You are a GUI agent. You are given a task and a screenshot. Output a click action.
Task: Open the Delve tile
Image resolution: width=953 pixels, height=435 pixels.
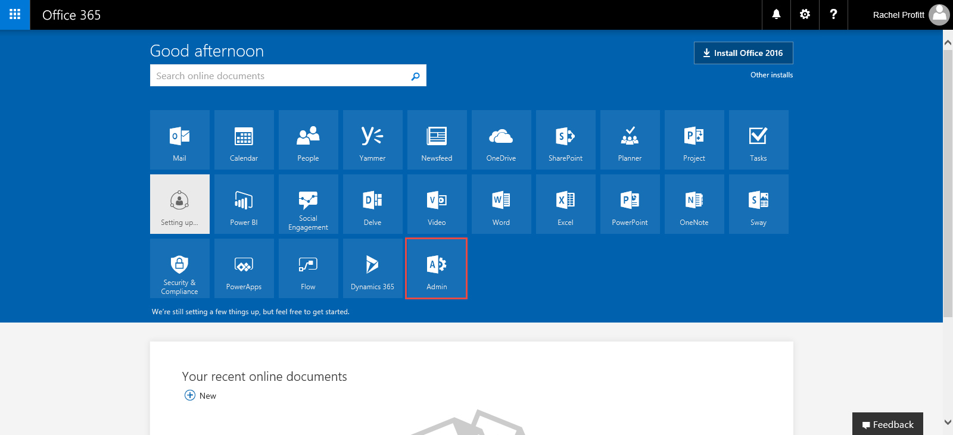tap(373, 204)
